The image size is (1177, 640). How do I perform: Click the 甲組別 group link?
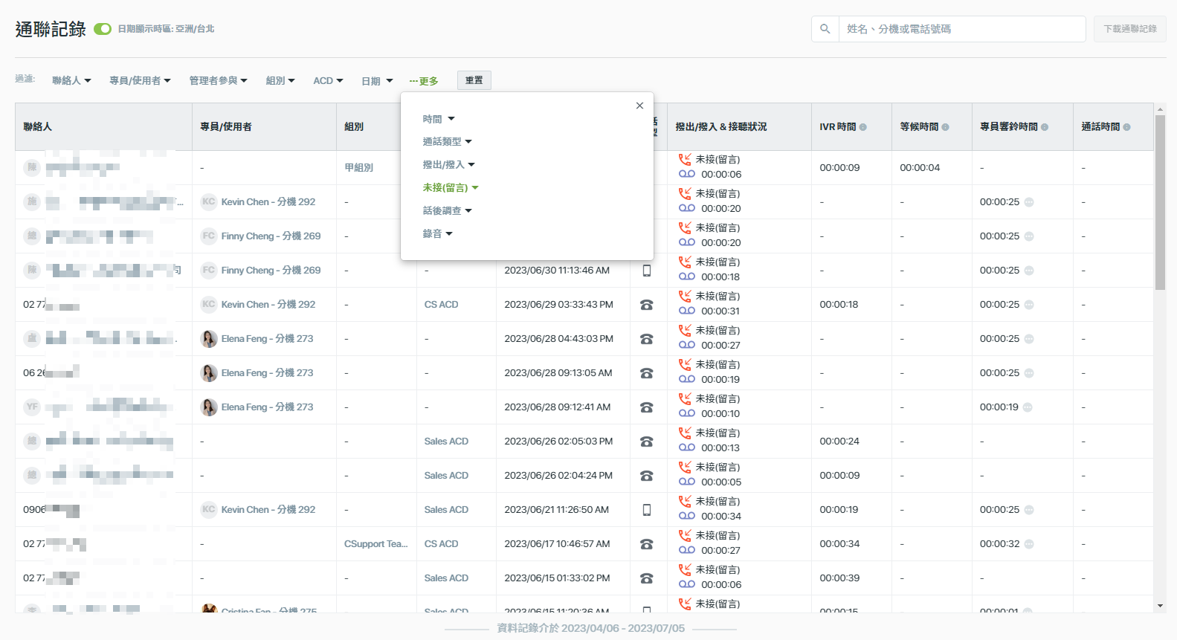358,168
